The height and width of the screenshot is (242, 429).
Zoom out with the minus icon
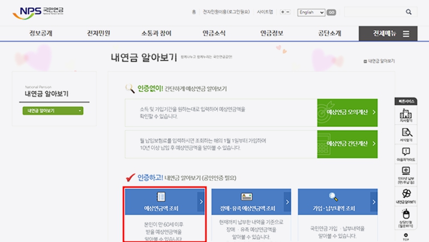(288, 12)
